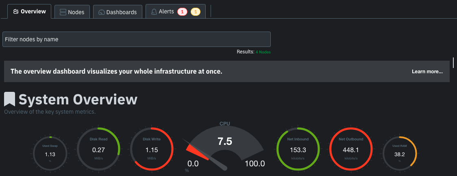Click the red critical alerts badge
The width and height of the screenshot is (457, 176).
click(x=182, y=12)
